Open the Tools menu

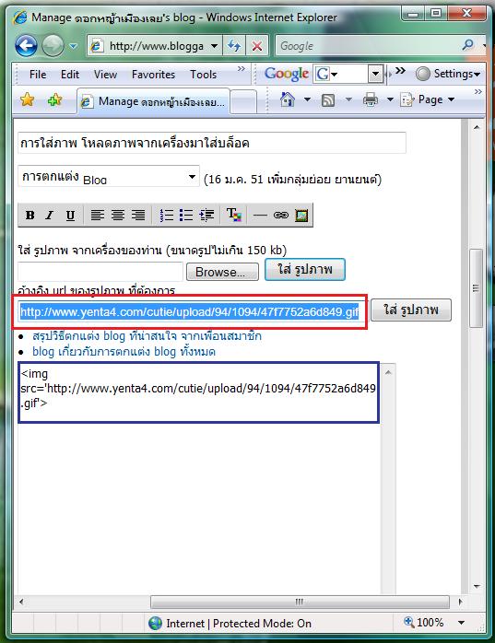tap(203, 75)
